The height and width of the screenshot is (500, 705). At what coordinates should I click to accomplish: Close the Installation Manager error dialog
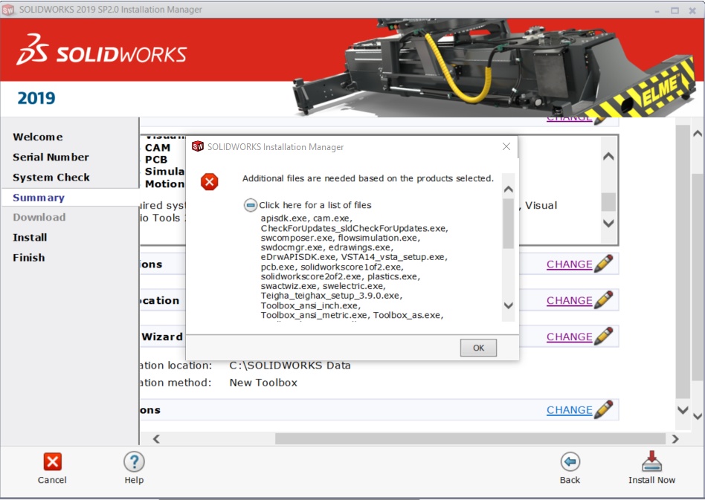(x=506, y=146)
